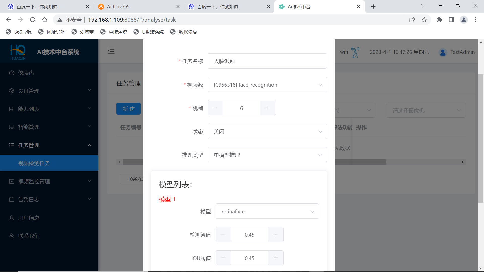Viewport: 484px width, 272px height.
Task: Expand the 智能管理 sidebar menu
Action: (x=49, y=127)
